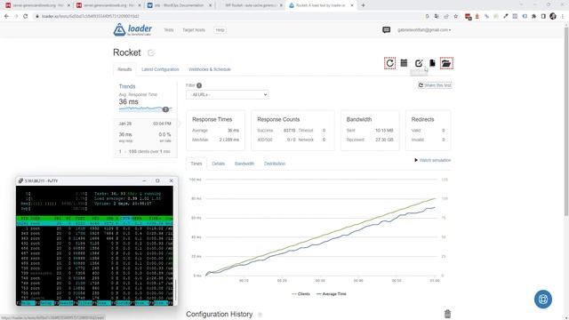Image resolution: width=569 pixels, height=320 pixels.
Task: Click the PuTTY terminal scrollbar
Action: point(175,291)
